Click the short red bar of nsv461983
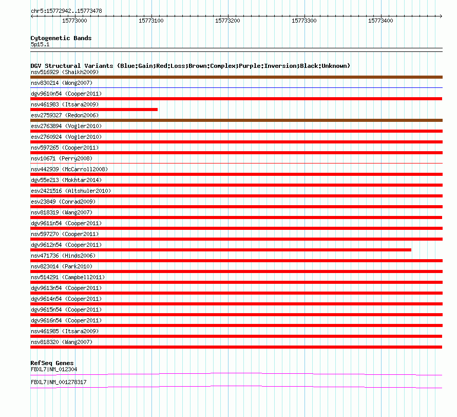 [94, 110]
